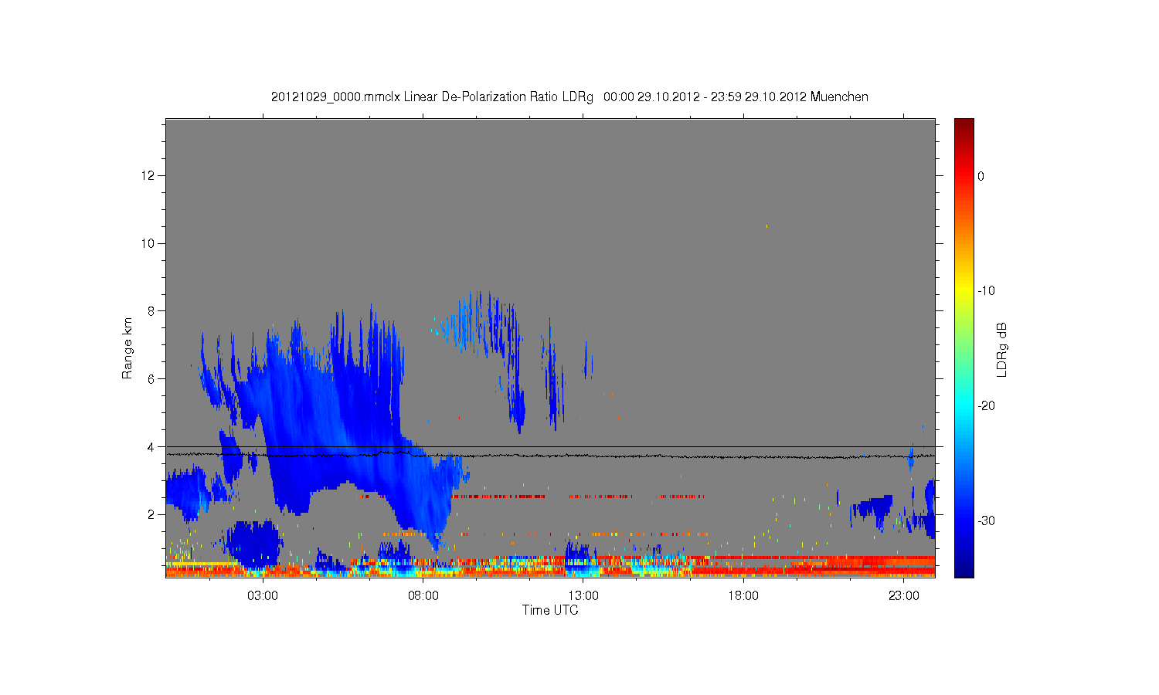
Task: Click the colorbar 0 dB label
Action: coord(981,176)
